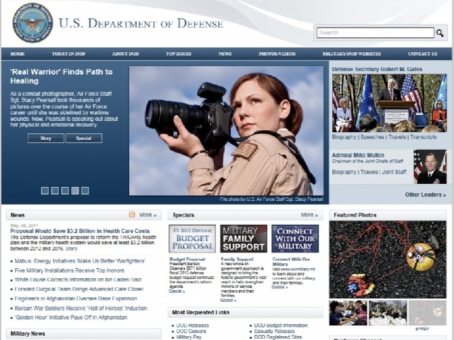This screenshot has width=454, height=340.
Task: Open Robert M. Gates podium photo
Action: (x=390, y=103)
